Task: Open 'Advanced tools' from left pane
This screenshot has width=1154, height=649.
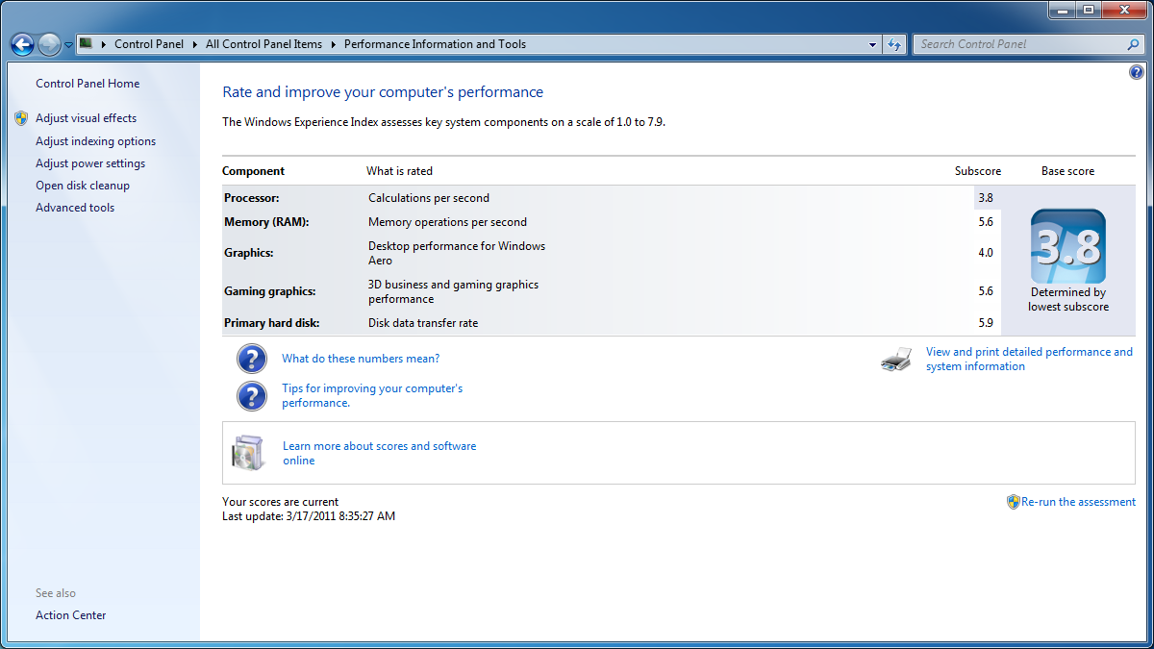Action: click(x=75, y=208)
